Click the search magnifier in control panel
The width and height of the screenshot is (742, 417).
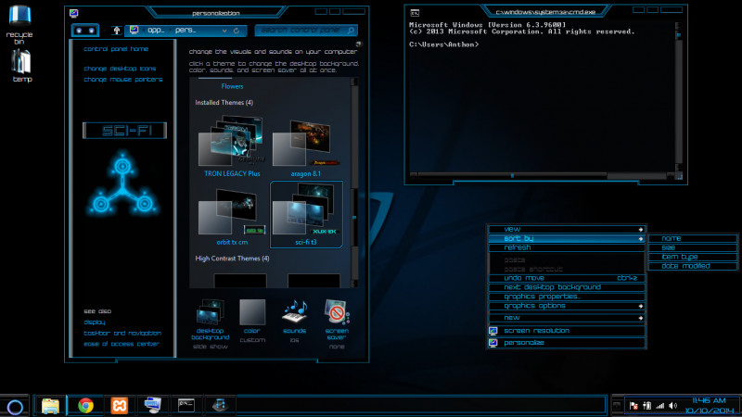(x=351, y=31)
